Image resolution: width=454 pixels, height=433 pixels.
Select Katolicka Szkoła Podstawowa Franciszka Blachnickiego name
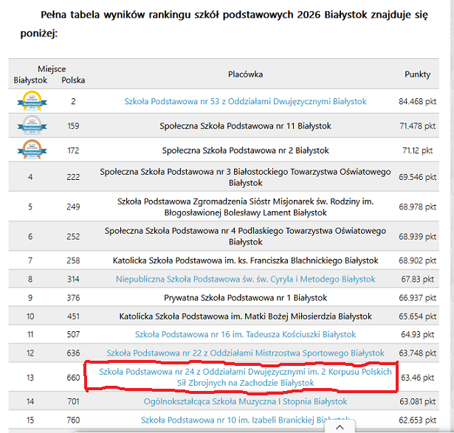click(245, 260)
